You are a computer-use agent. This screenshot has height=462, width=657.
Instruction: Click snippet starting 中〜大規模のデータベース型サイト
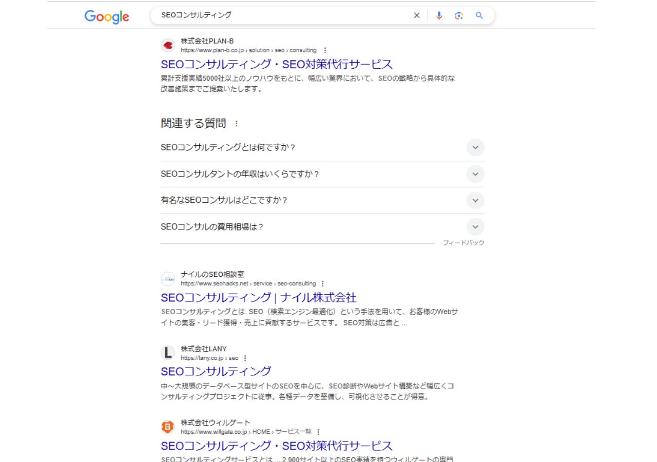pos(307,391)
